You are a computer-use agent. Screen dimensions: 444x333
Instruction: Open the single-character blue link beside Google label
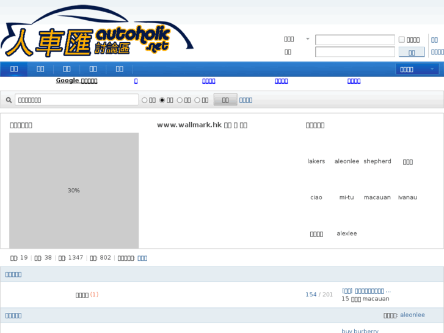136,81
